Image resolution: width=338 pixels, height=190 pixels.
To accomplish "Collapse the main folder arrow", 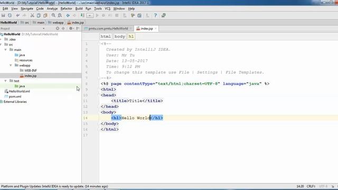I will tap(6, 50).
